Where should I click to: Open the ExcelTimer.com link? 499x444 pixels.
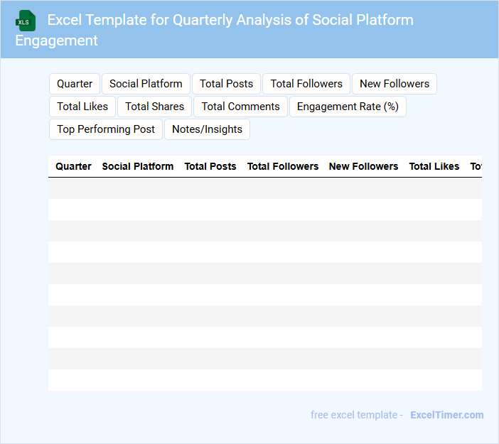coord(446,415)
